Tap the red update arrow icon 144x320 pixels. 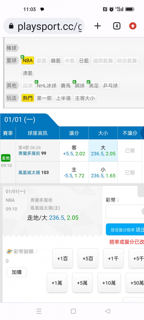point(133,26)
